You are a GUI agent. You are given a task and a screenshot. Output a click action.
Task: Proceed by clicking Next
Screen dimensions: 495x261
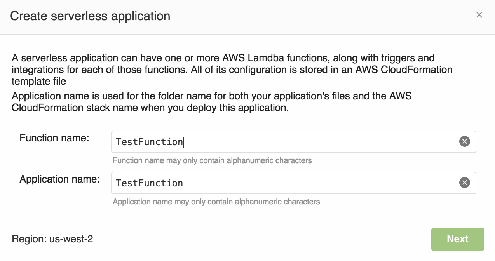(457, 239)
